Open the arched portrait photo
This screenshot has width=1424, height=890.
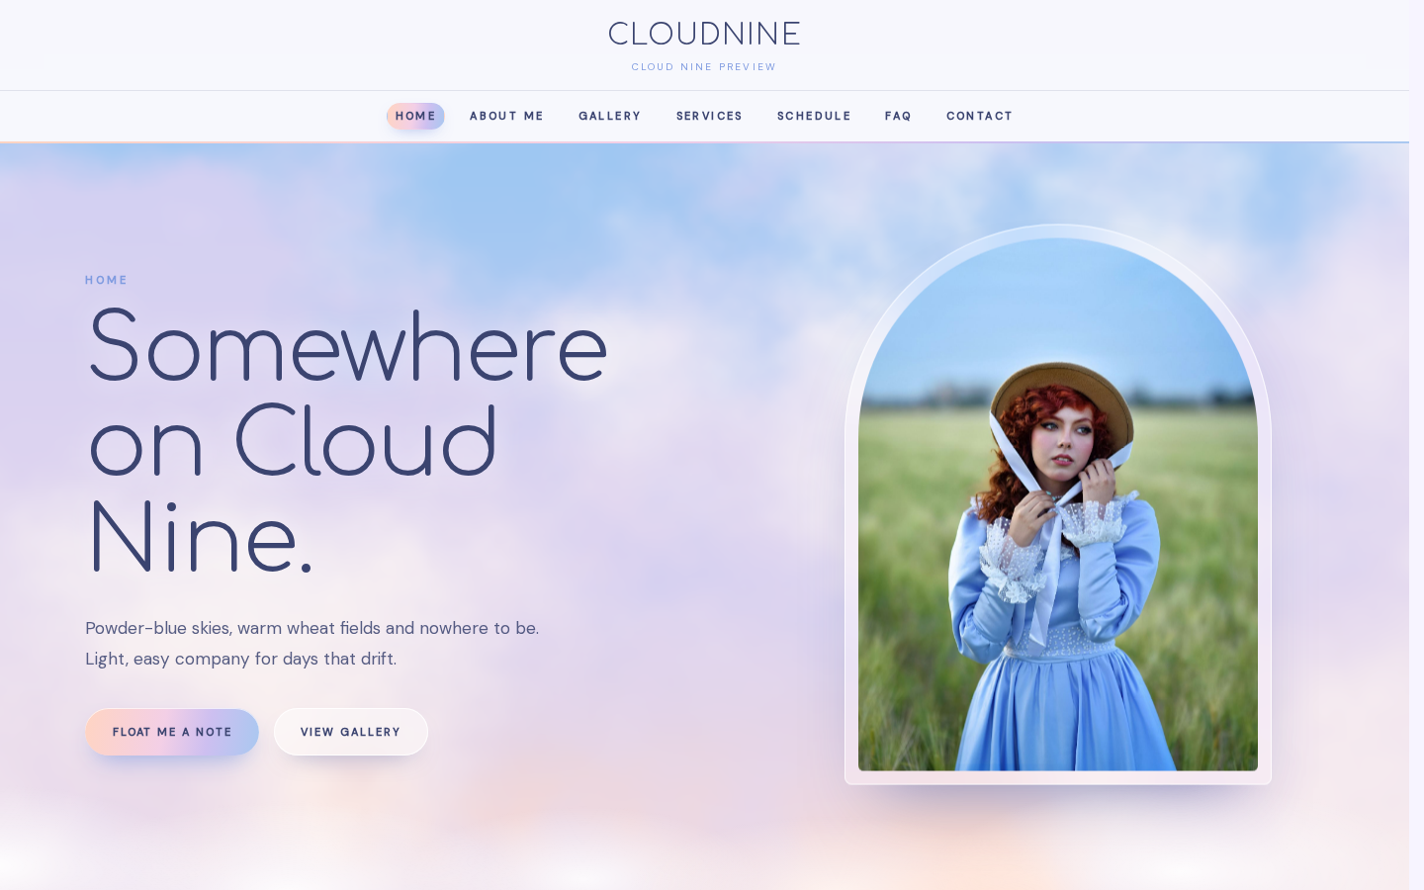1058,504
